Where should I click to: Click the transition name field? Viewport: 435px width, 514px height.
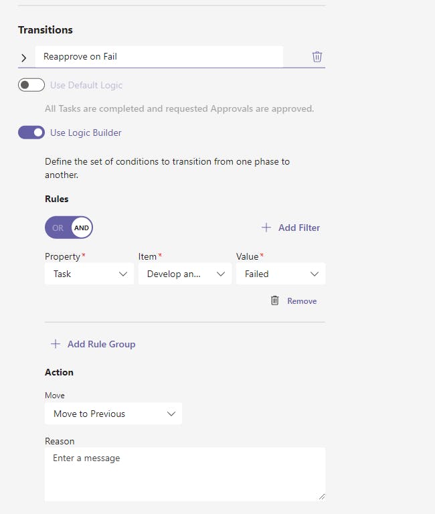159,57
